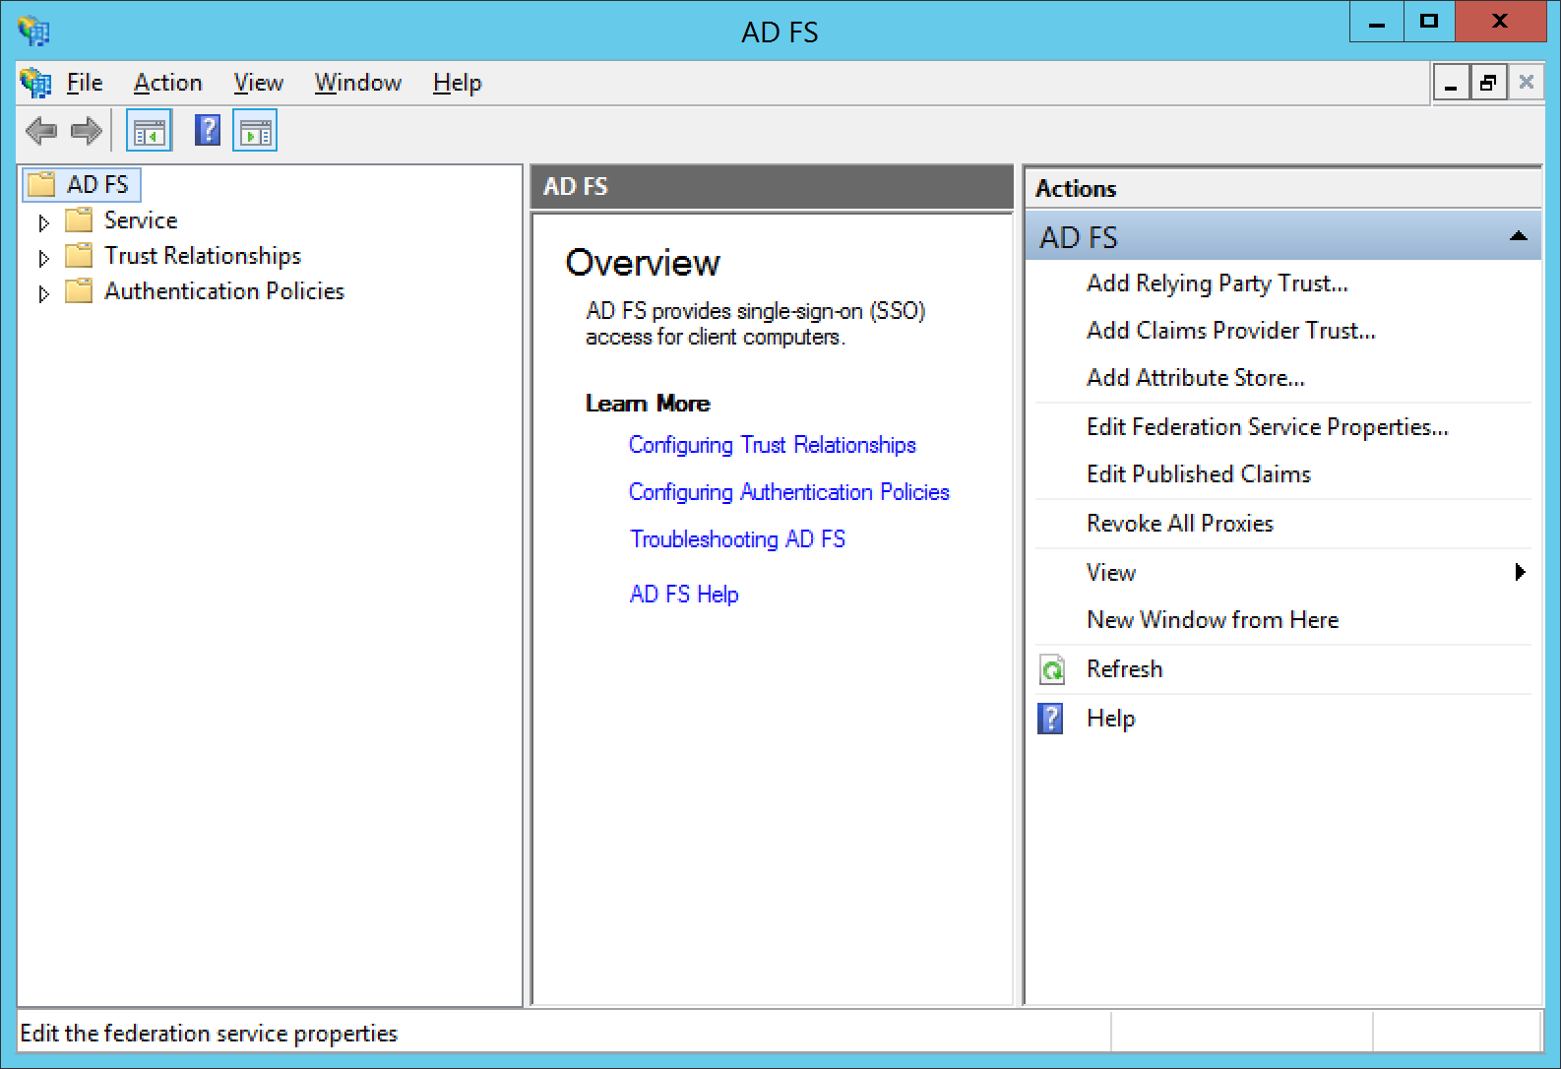Image resolution: width=1561 pixels, height=1069 pixels.
Task: Toggle the Show/Hide Action Pane icon
Action: 255,131
